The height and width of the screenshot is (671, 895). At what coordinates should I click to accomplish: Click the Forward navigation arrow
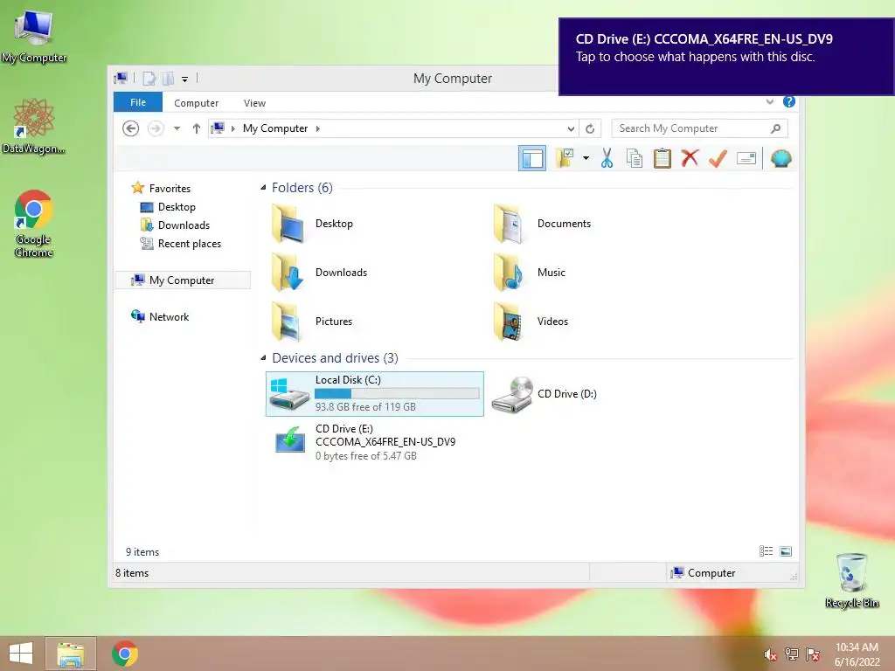pos(156,128)
